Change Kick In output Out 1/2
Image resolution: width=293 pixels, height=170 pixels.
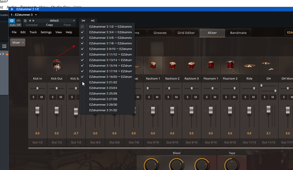[x=37, y=142]
